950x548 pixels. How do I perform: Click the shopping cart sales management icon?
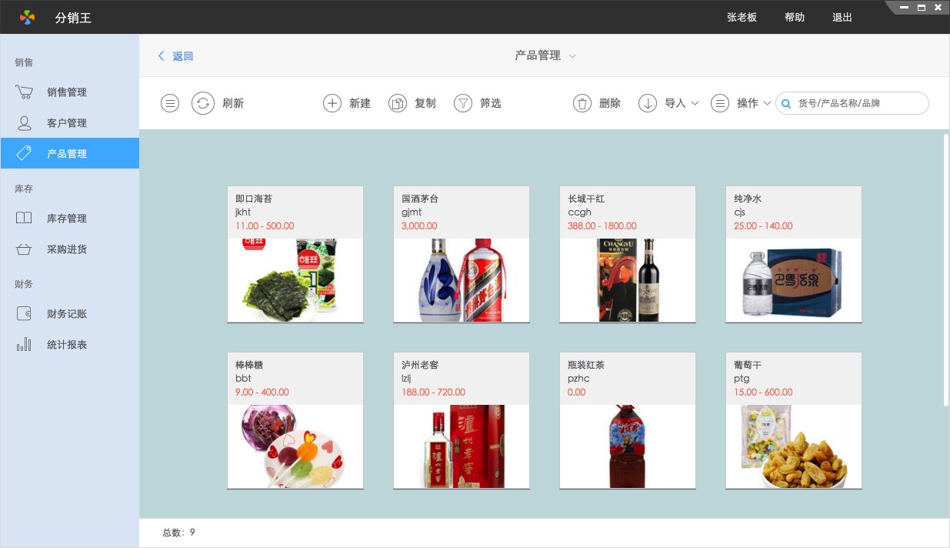pyautogui.click(x=25, y=92)
